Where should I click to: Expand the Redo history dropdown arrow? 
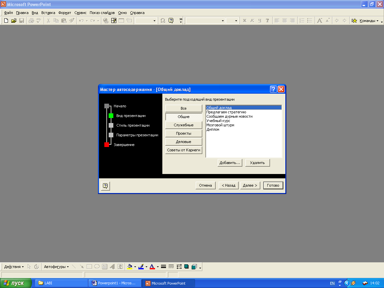98,21
